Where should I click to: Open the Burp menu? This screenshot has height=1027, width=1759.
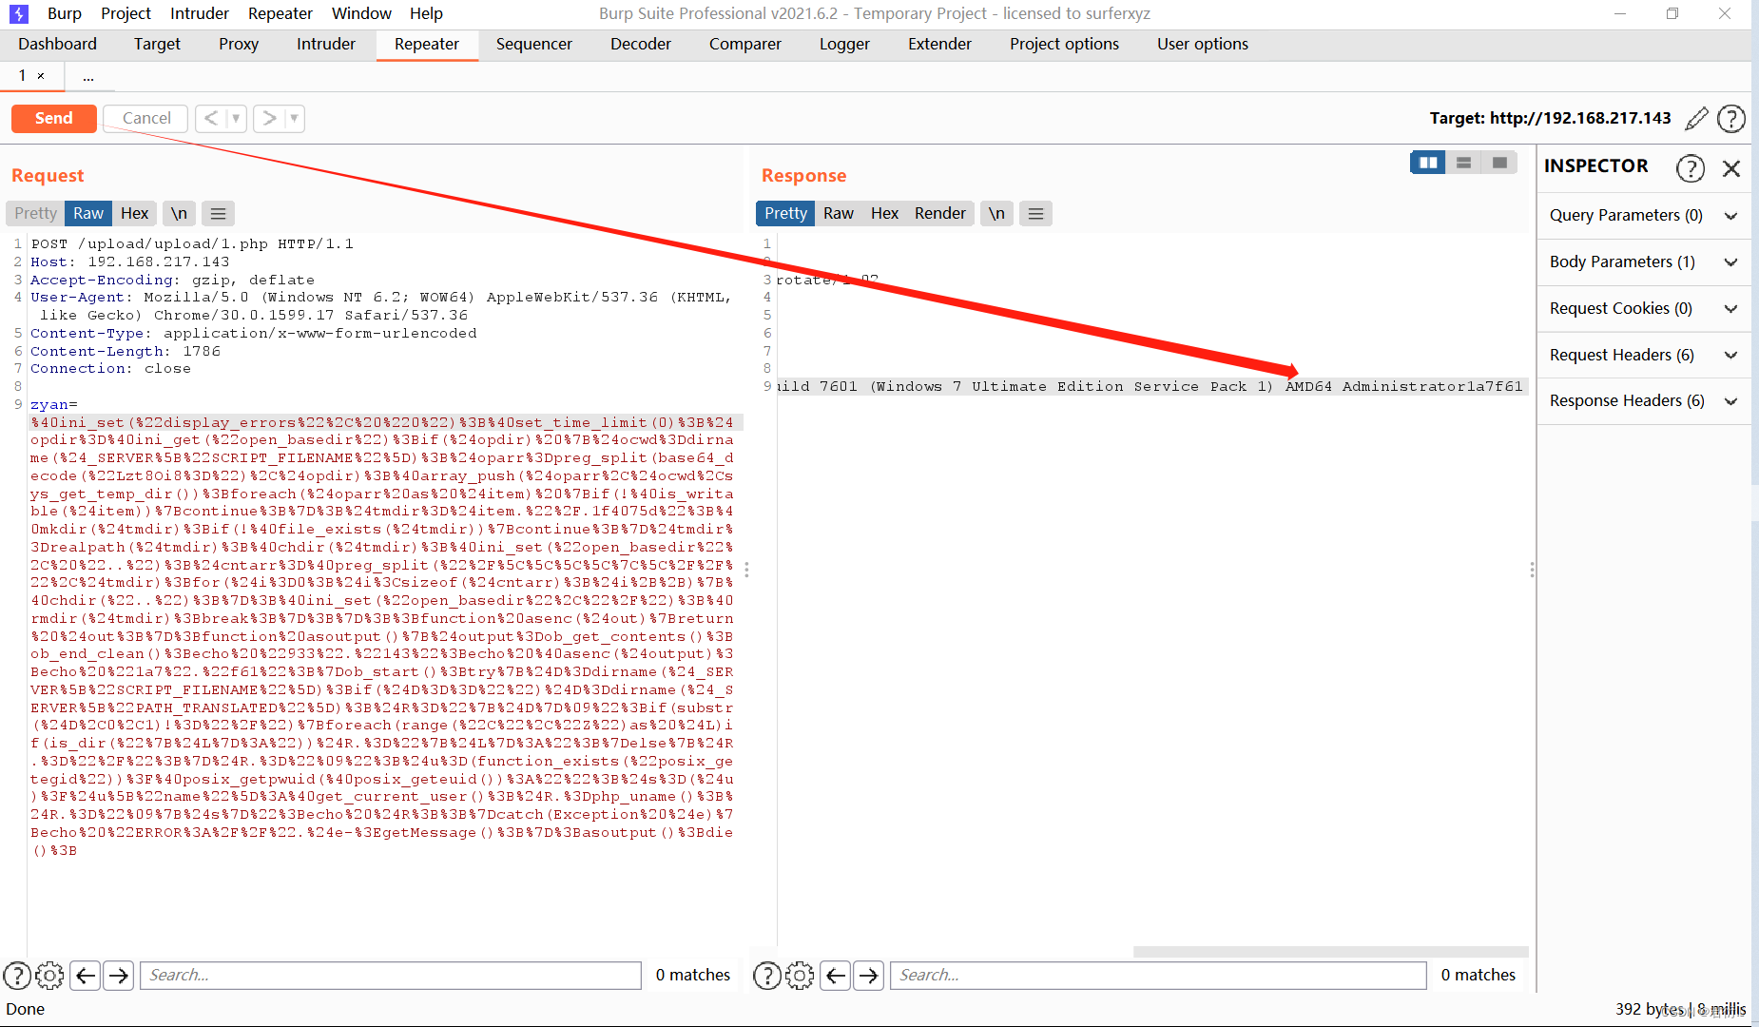tap(64, 13)
